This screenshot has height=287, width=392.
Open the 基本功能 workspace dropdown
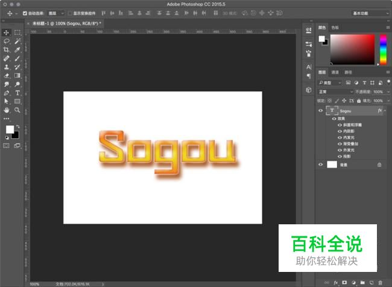(370, 13)
